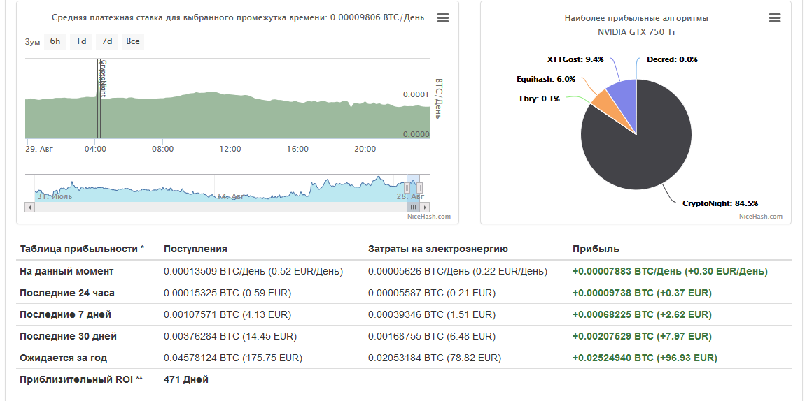
Task: Open the payrate chart hamburger menu
Action: click(442, 18)
